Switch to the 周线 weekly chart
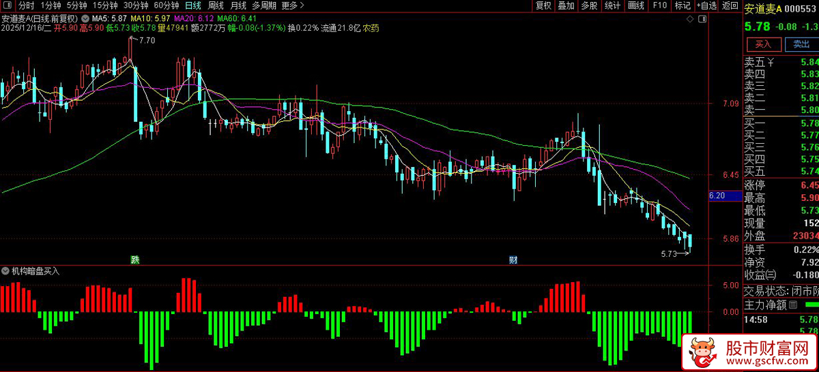Viewport: 819px width, 372px height. [x=216, y=6]
